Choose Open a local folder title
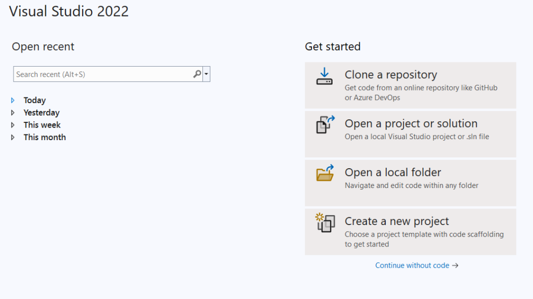 coord(392,172)
